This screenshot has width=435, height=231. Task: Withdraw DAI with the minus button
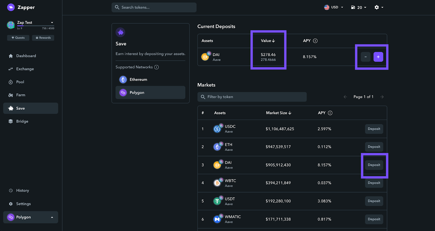366,57
